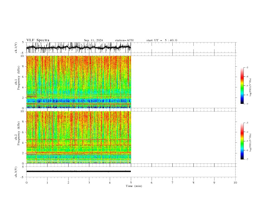Click the "9" tick on Time axis
This screenshot has width=265, height=205.
pos(214,183)
